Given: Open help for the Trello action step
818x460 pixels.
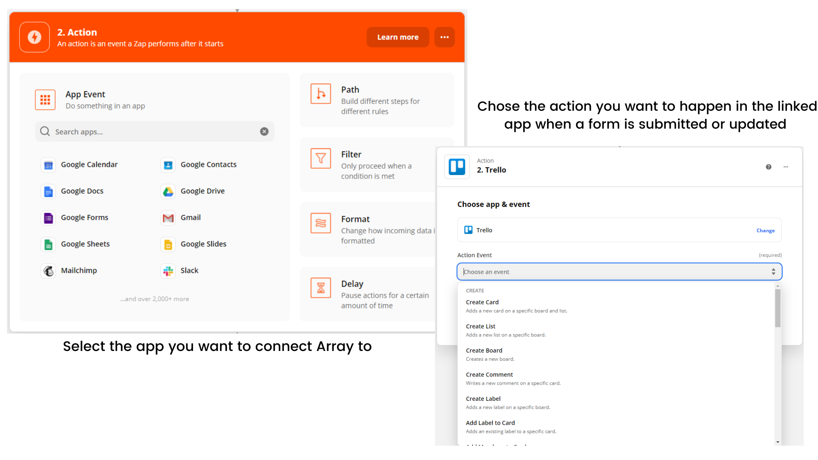Looking at the screenshot, I should [x=769, y=167].
